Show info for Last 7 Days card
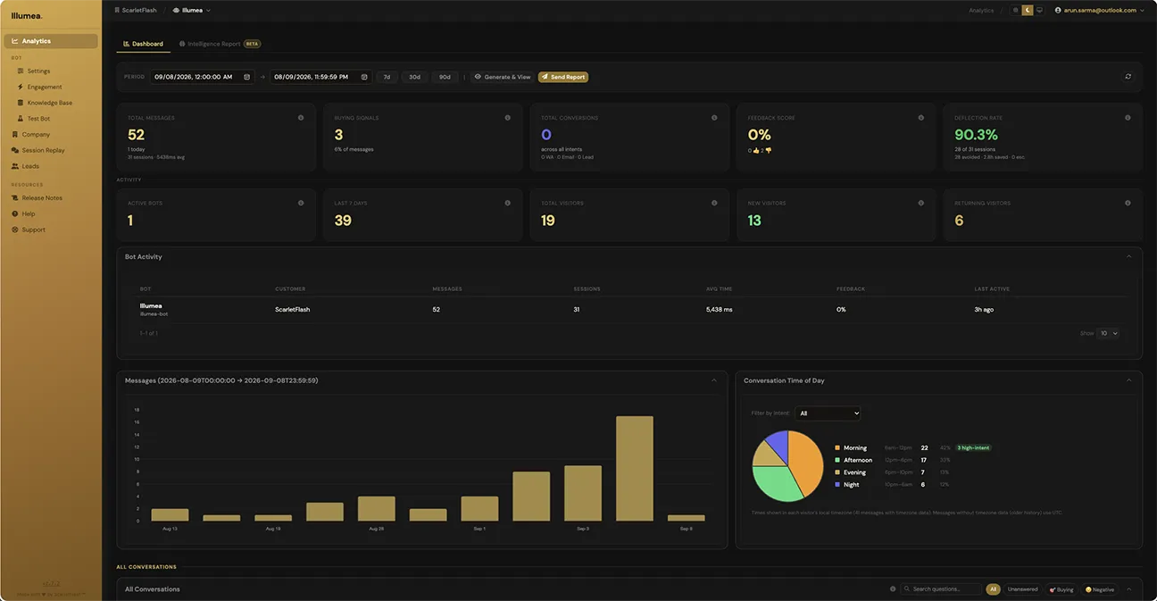This screenshot has height=601, width=1157. point(508,203)
